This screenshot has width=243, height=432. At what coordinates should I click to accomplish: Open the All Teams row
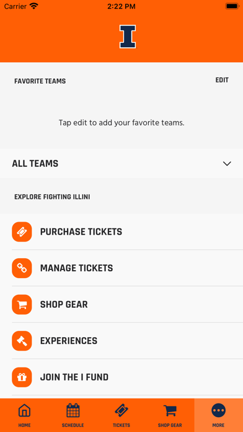(x=122, y=164)
